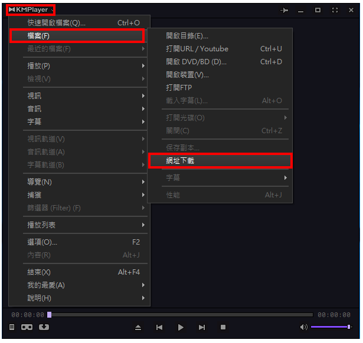Minimize the KMPlayer window

[300, 11]
